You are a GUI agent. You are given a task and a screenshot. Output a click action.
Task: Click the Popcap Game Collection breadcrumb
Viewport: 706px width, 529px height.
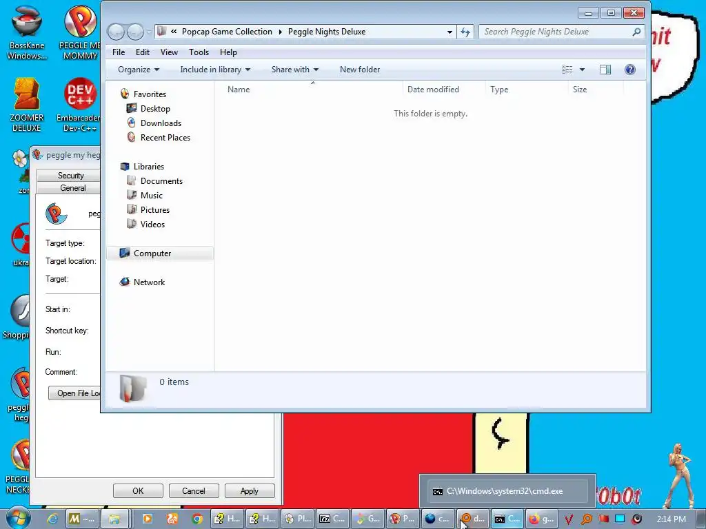click(x=227, y=32)
